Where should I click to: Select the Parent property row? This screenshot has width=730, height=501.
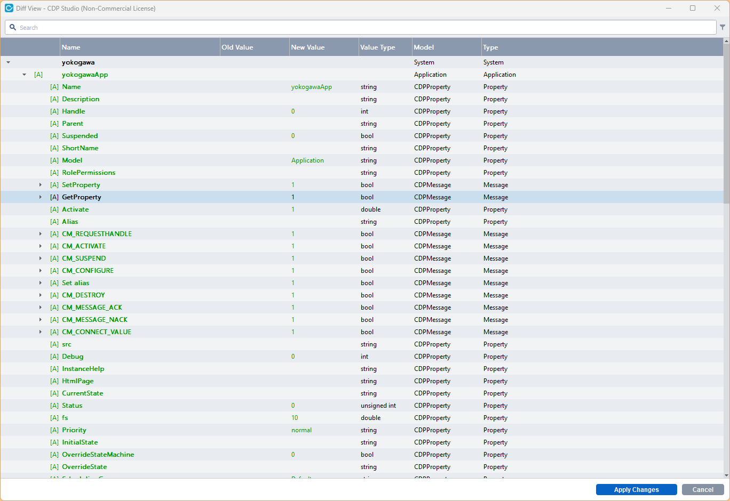click(x=362, y=124)
